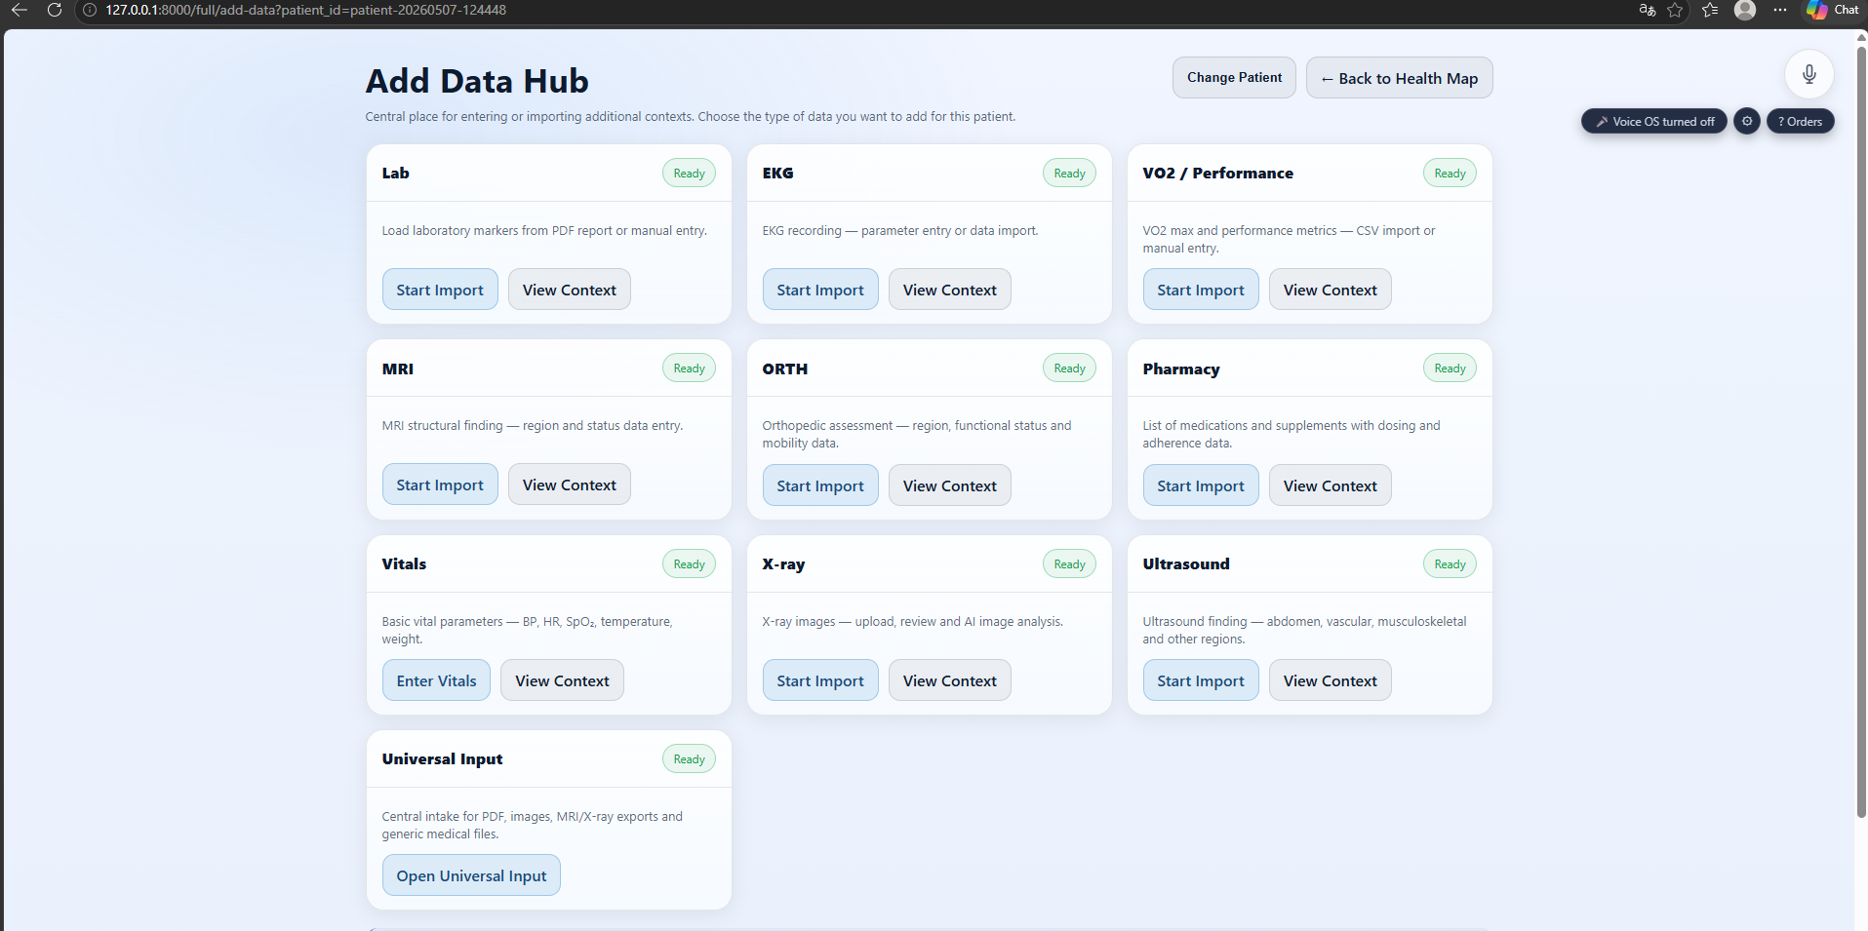Start Import on the Ultrasound card
This screenshot has height=931, width=1868.
(x=1201, y=680)
